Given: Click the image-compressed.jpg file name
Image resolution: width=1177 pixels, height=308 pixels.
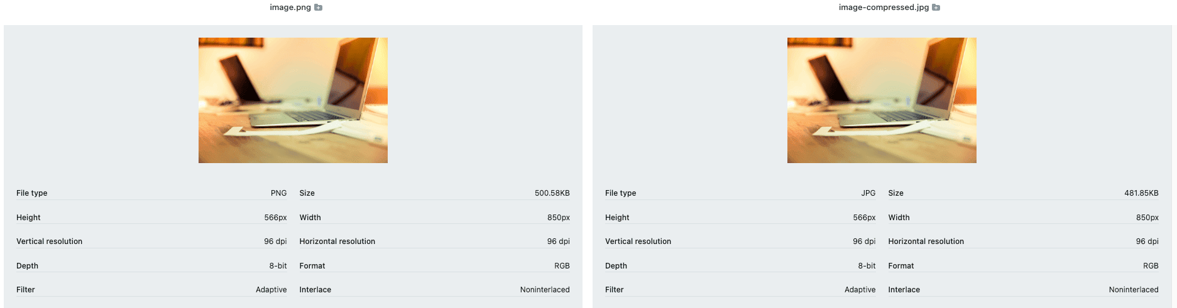Looking at the screenshot, I should point(884,8).
